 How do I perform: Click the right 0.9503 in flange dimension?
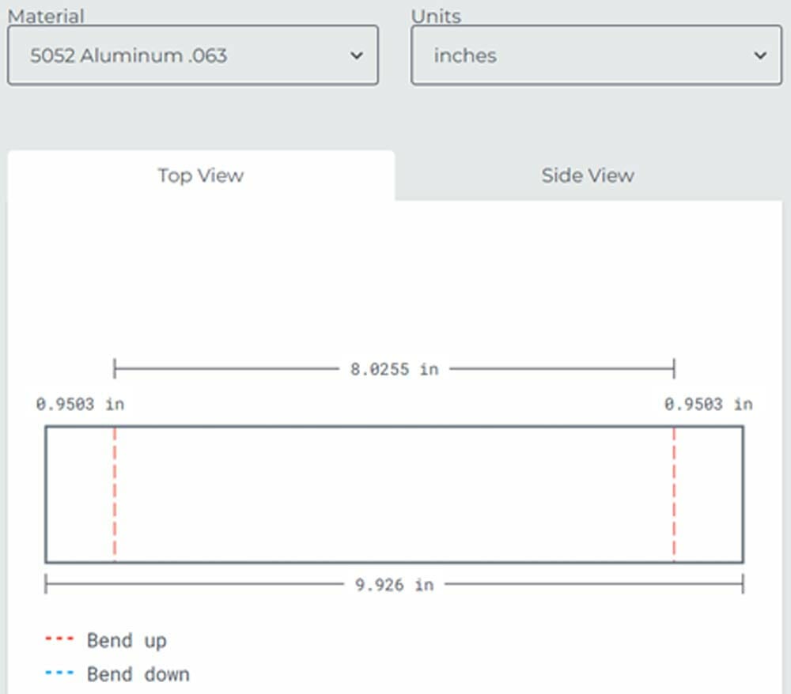click(x=709, y=404)
